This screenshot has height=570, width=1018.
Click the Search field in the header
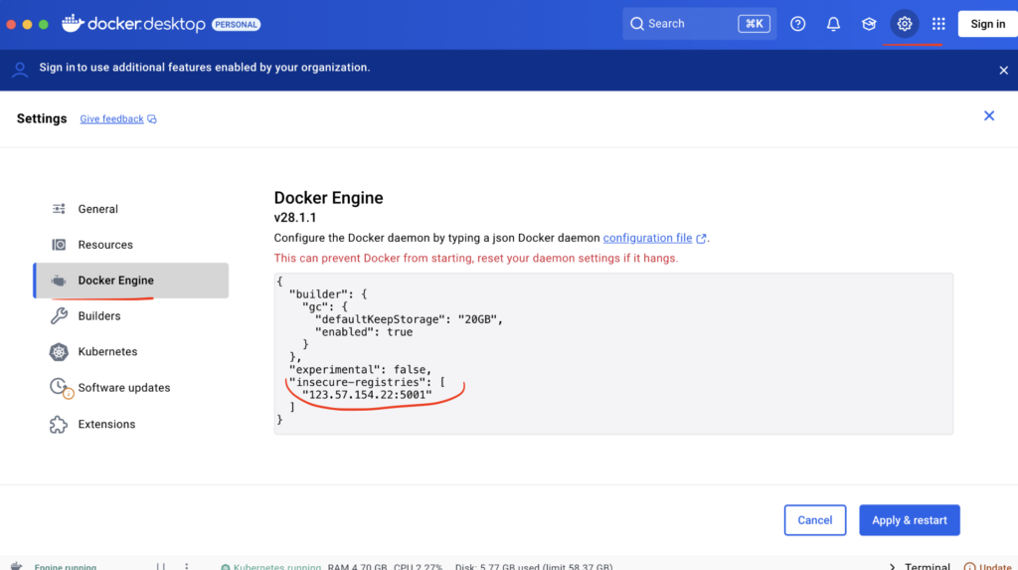click(699, 24)
